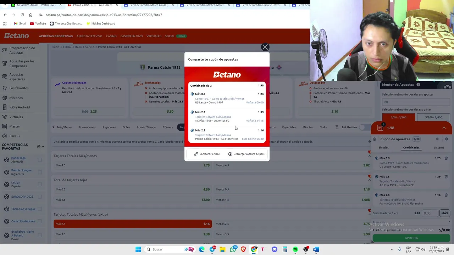Viewport: 454px width, 255px height.
Task: Click Descargar captura de pantalla button
Action: 247,154
